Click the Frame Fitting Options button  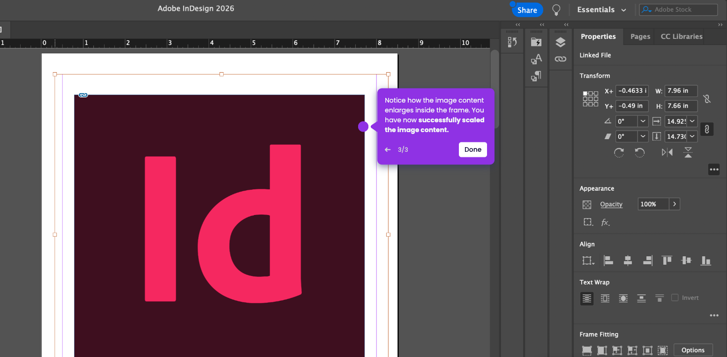click(693, 350)
